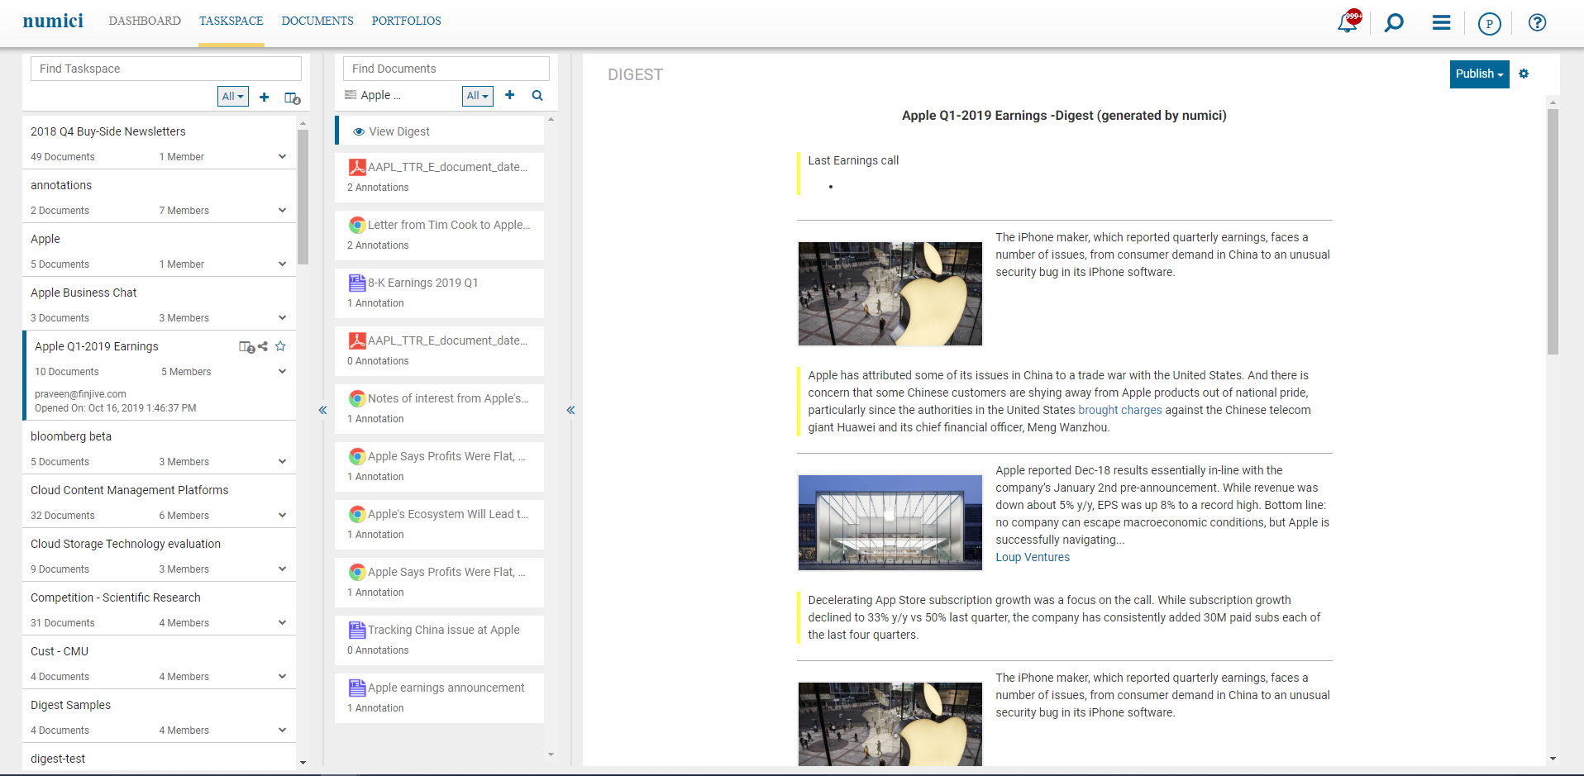Click the comments icon on Apple Q1-2019 Earnings
The width and height of the screenshot is (1584, 776).
click(246, 347)
